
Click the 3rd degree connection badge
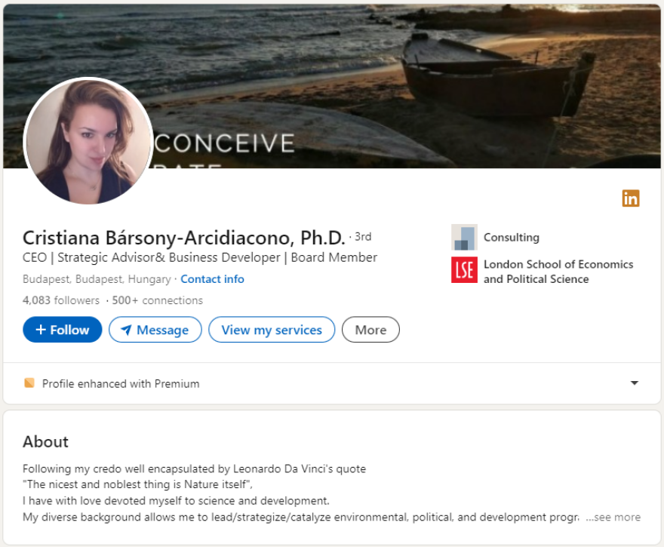[x=363, y=237]
